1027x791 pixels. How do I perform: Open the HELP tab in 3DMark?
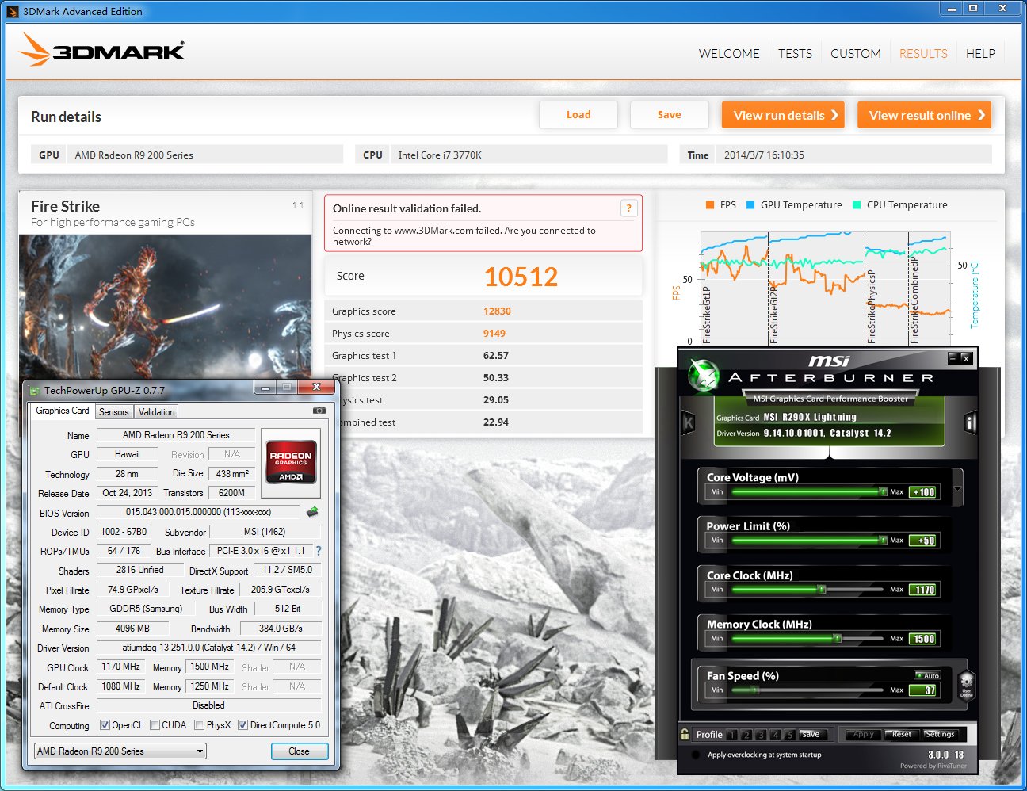pos(980,53)
